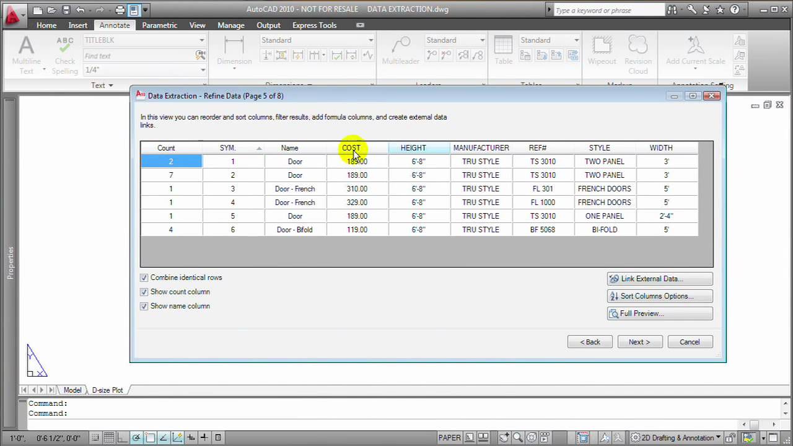Click the Plot printer icon
Screen dimensions: 793x446
[120, 11]
